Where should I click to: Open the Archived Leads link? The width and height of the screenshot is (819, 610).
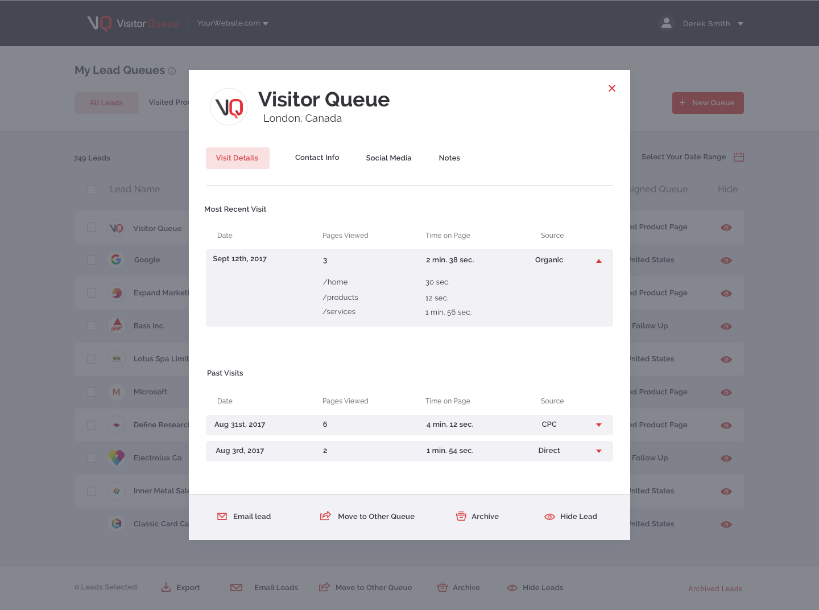coord(715,588)
